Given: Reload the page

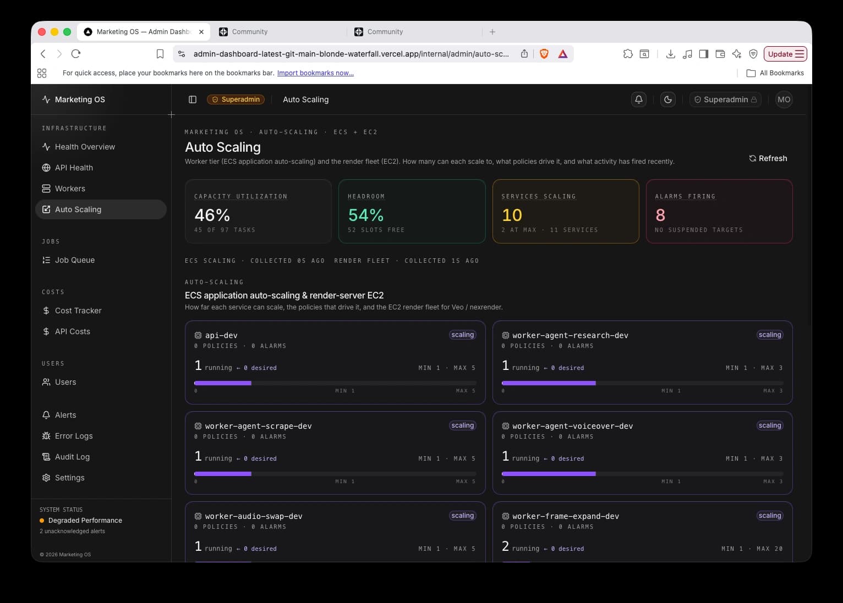Looking at the screenshot, I should [x=76, y=54].
